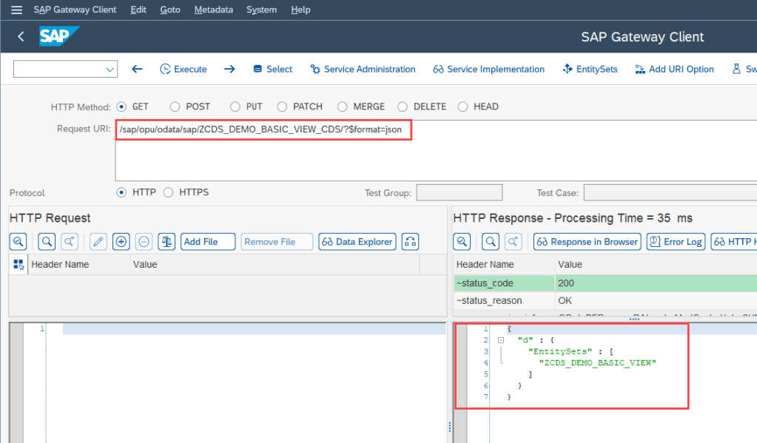Click the details magnifier icon in HTTP Response

point(462,242)
